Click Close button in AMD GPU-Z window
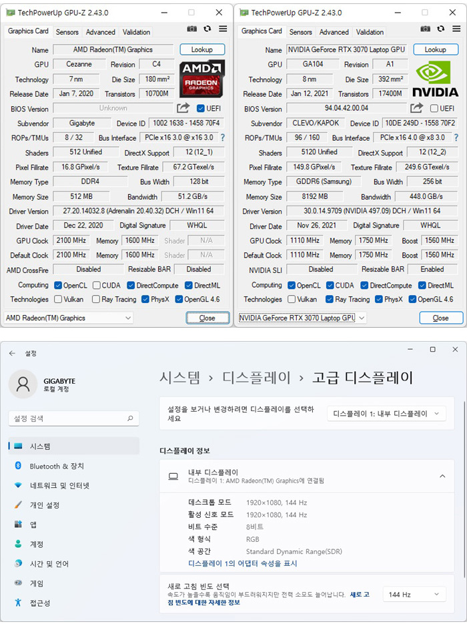This screenshot has width=467, height=624. coord(207,318)
